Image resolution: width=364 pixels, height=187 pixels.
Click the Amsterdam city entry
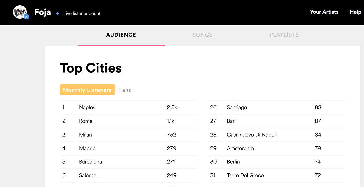click(240, 148)
